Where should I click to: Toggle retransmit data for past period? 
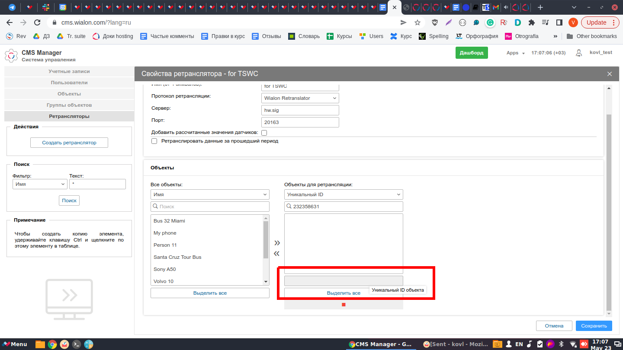click(x=154, y=141)
